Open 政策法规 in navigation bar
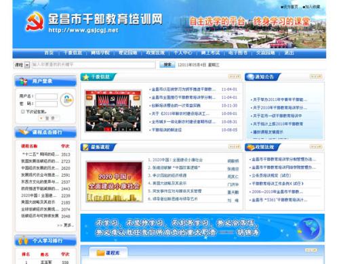This screenshot has height=264, width=339. [x=155, y=53]
